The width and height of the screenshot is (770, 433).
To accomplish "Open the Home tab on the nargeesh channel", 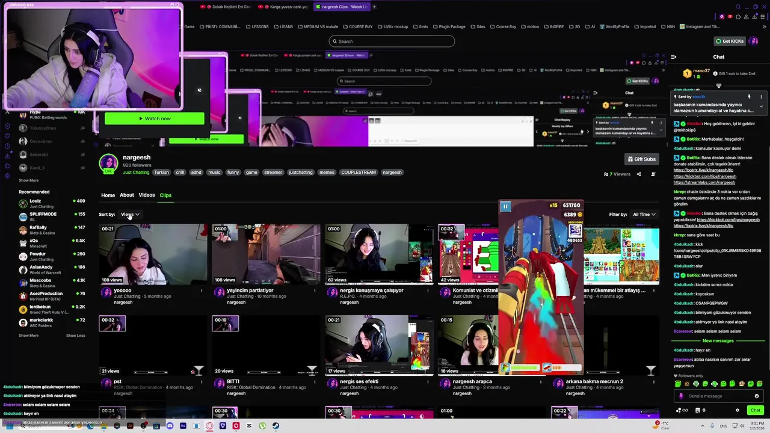I will coord(108,195).
